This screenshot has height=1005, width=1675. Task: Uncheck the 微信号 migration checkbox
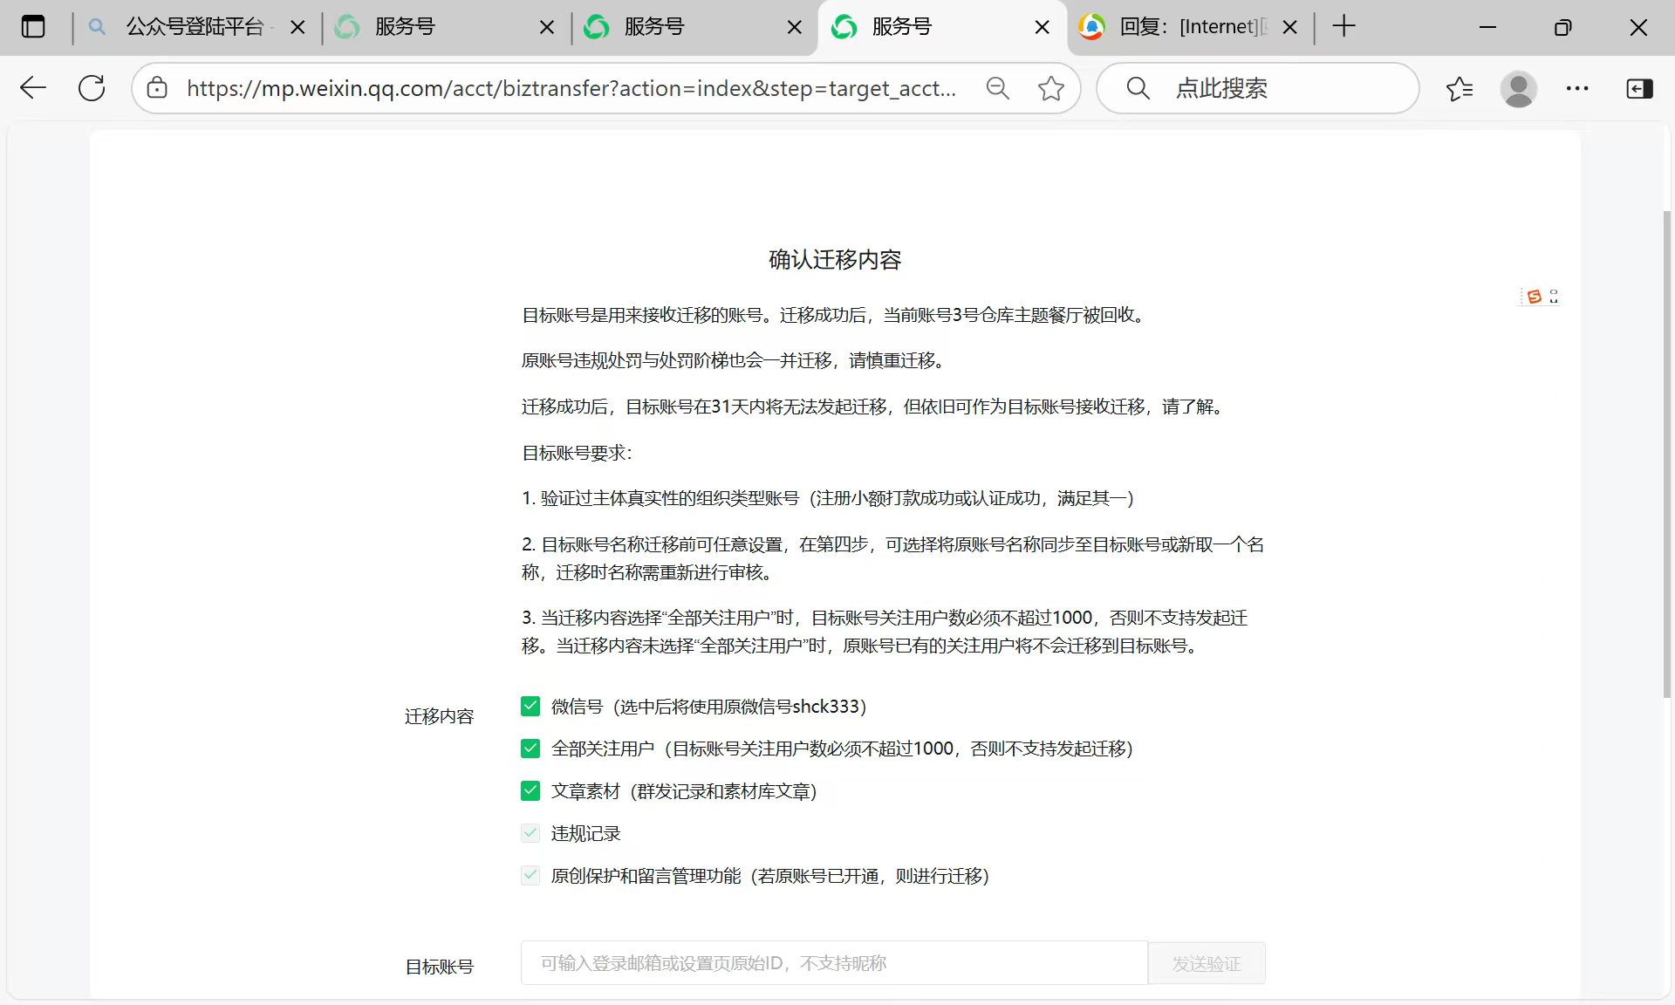coord(530,707)
